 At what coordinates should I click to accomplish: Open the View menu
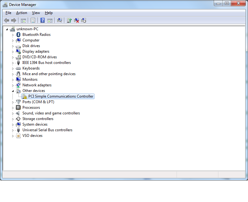pos(36,13)
